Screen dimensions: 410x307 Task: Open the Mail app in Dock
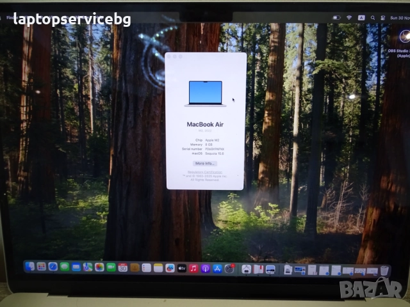pos(76,267)
